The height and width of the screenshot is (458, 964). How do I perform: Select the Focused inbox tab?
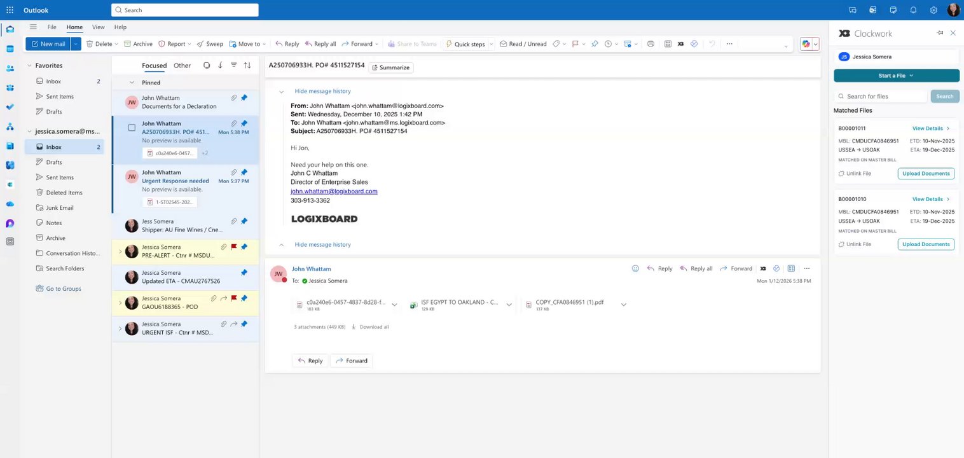pos(154,66)
